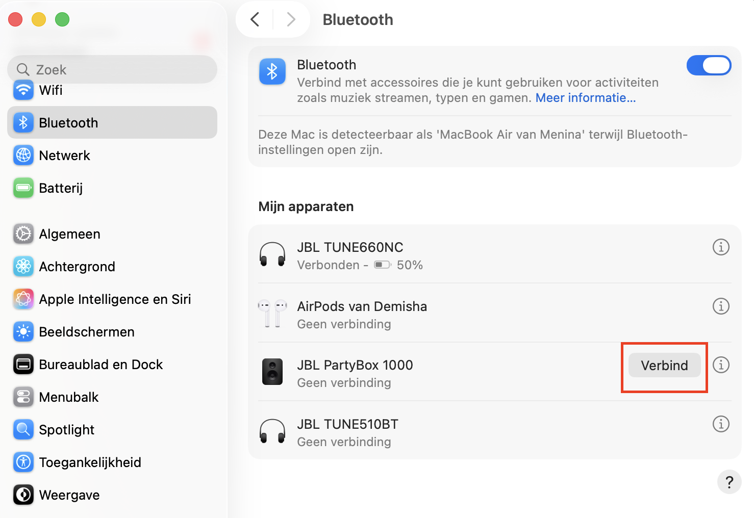Click the Spotlight magnifying glass icon
The image size is (754, 518).
coord(23,429)
